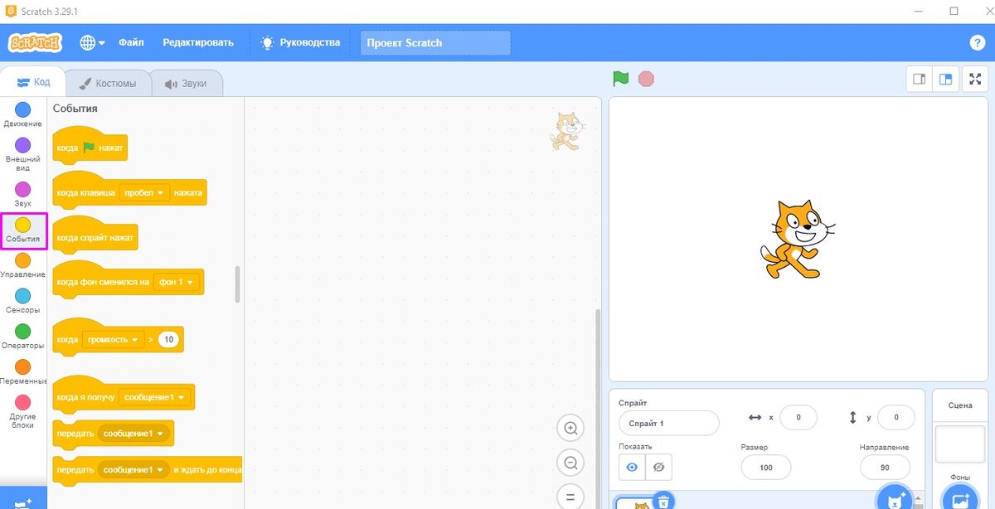The image size is (995, 509).
Task: Start the project with green flag
Action: click(x=620, y=79)
